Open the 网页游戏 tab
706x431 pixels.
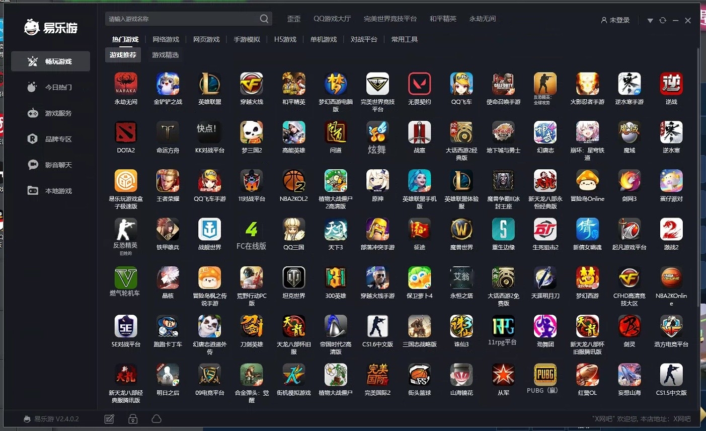206,39
